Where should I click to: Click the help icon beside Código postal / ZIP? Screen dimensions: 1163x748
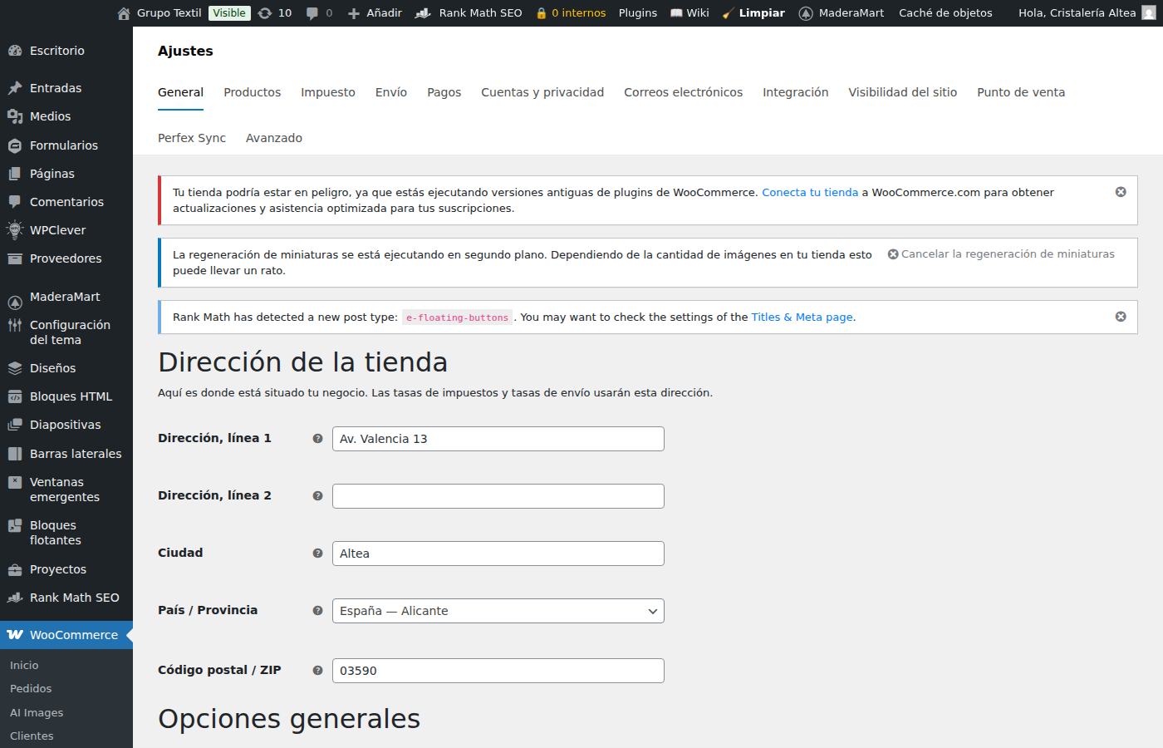point(317,671)
